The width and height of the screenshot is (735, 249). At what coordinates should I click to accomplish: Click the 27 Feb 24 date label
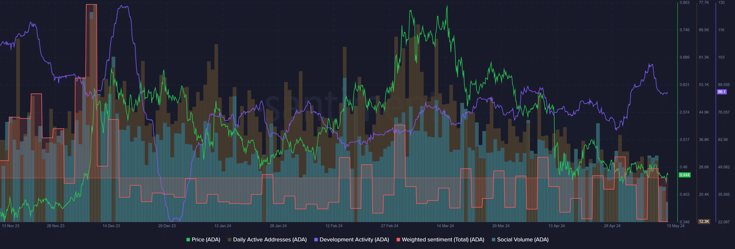(x=390, y=226)
